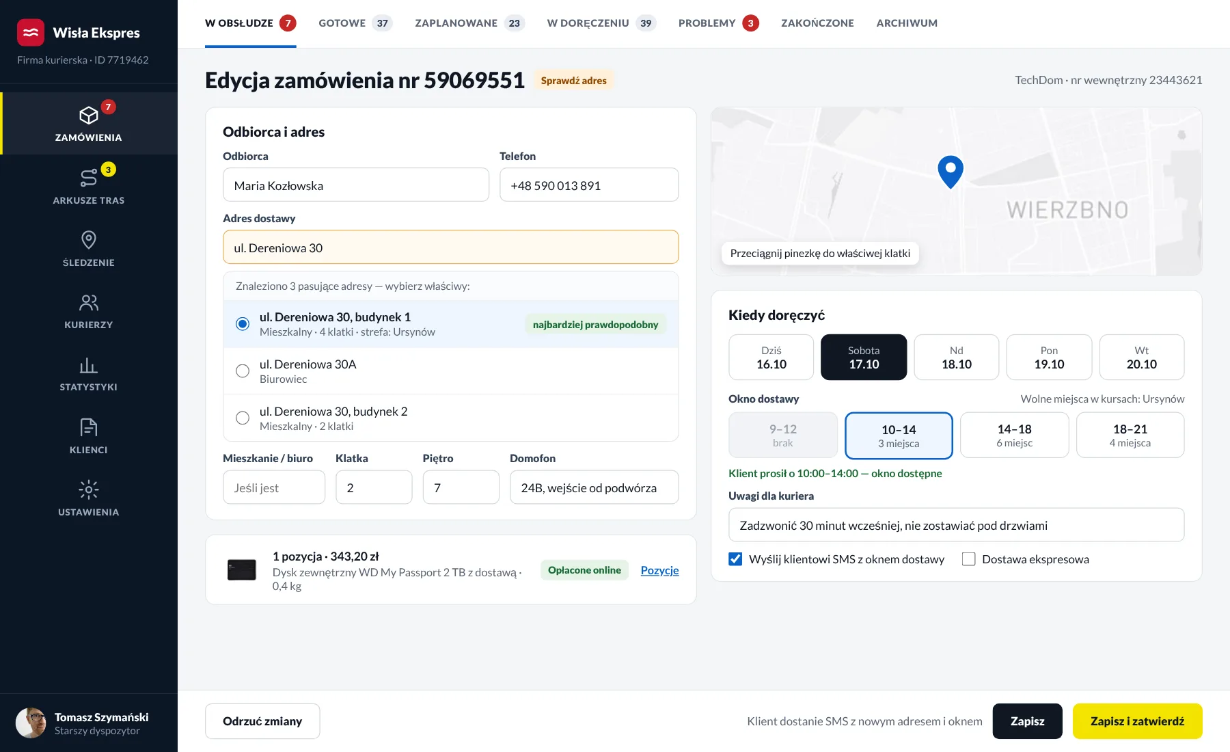This screenshot has height=752, width=1230.
Task: Select delivery window 10–14
Action: coord(899,435)
